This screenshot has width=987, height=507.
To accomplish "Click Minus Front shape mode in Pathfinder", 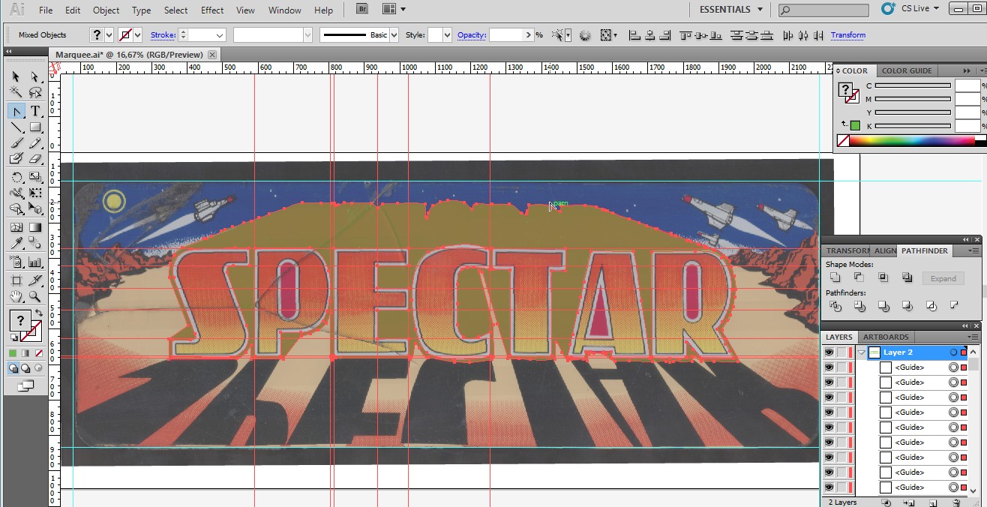I will coord(859,278).
